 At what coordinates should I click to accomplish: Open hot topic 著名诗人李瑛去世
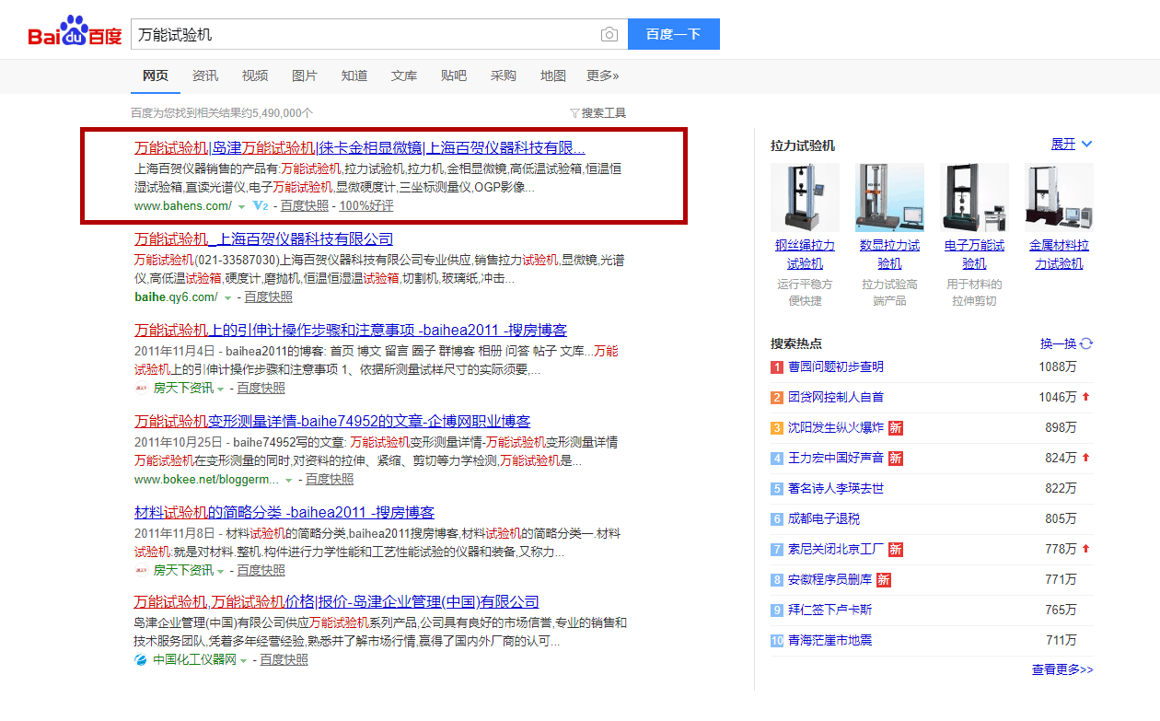coord(835,488)
